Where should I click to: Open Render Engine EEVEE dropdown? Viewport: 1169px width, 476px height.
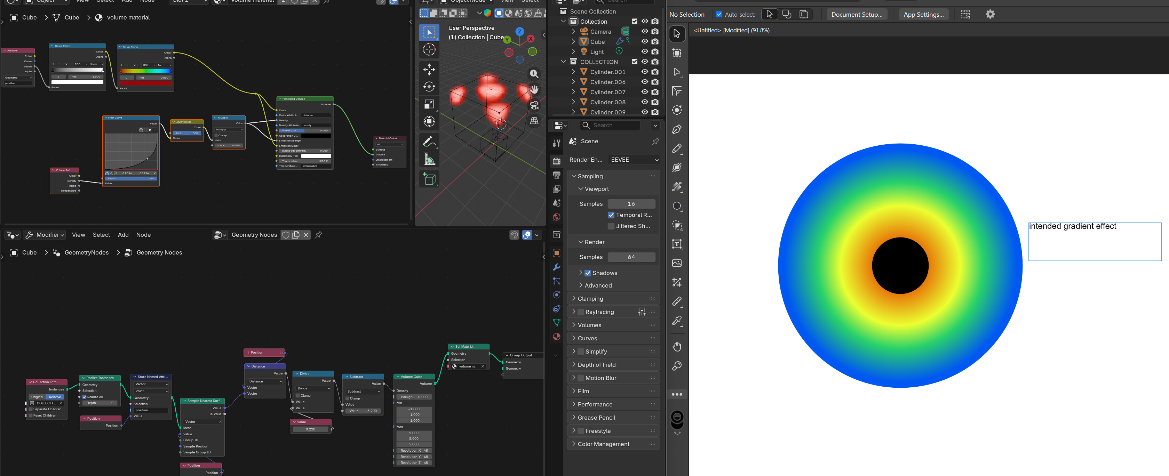pyautogui.click(x=634, y=160)
